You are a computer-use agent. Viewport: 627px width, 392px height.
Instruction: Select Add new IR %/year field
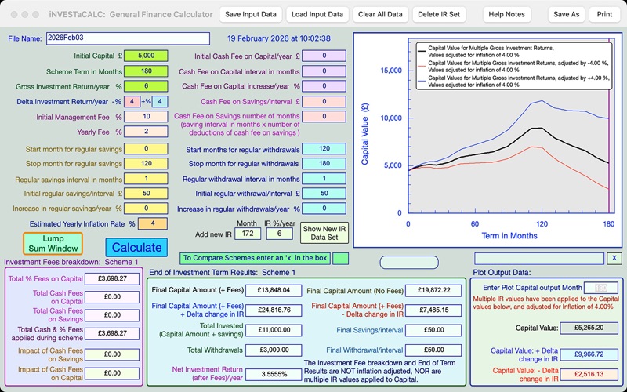[279, 234]
